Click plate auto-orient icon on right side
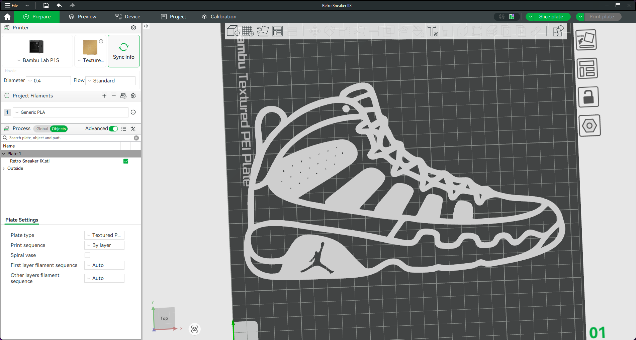This screenshot has width=636, height=340. (x=586, y=40)
